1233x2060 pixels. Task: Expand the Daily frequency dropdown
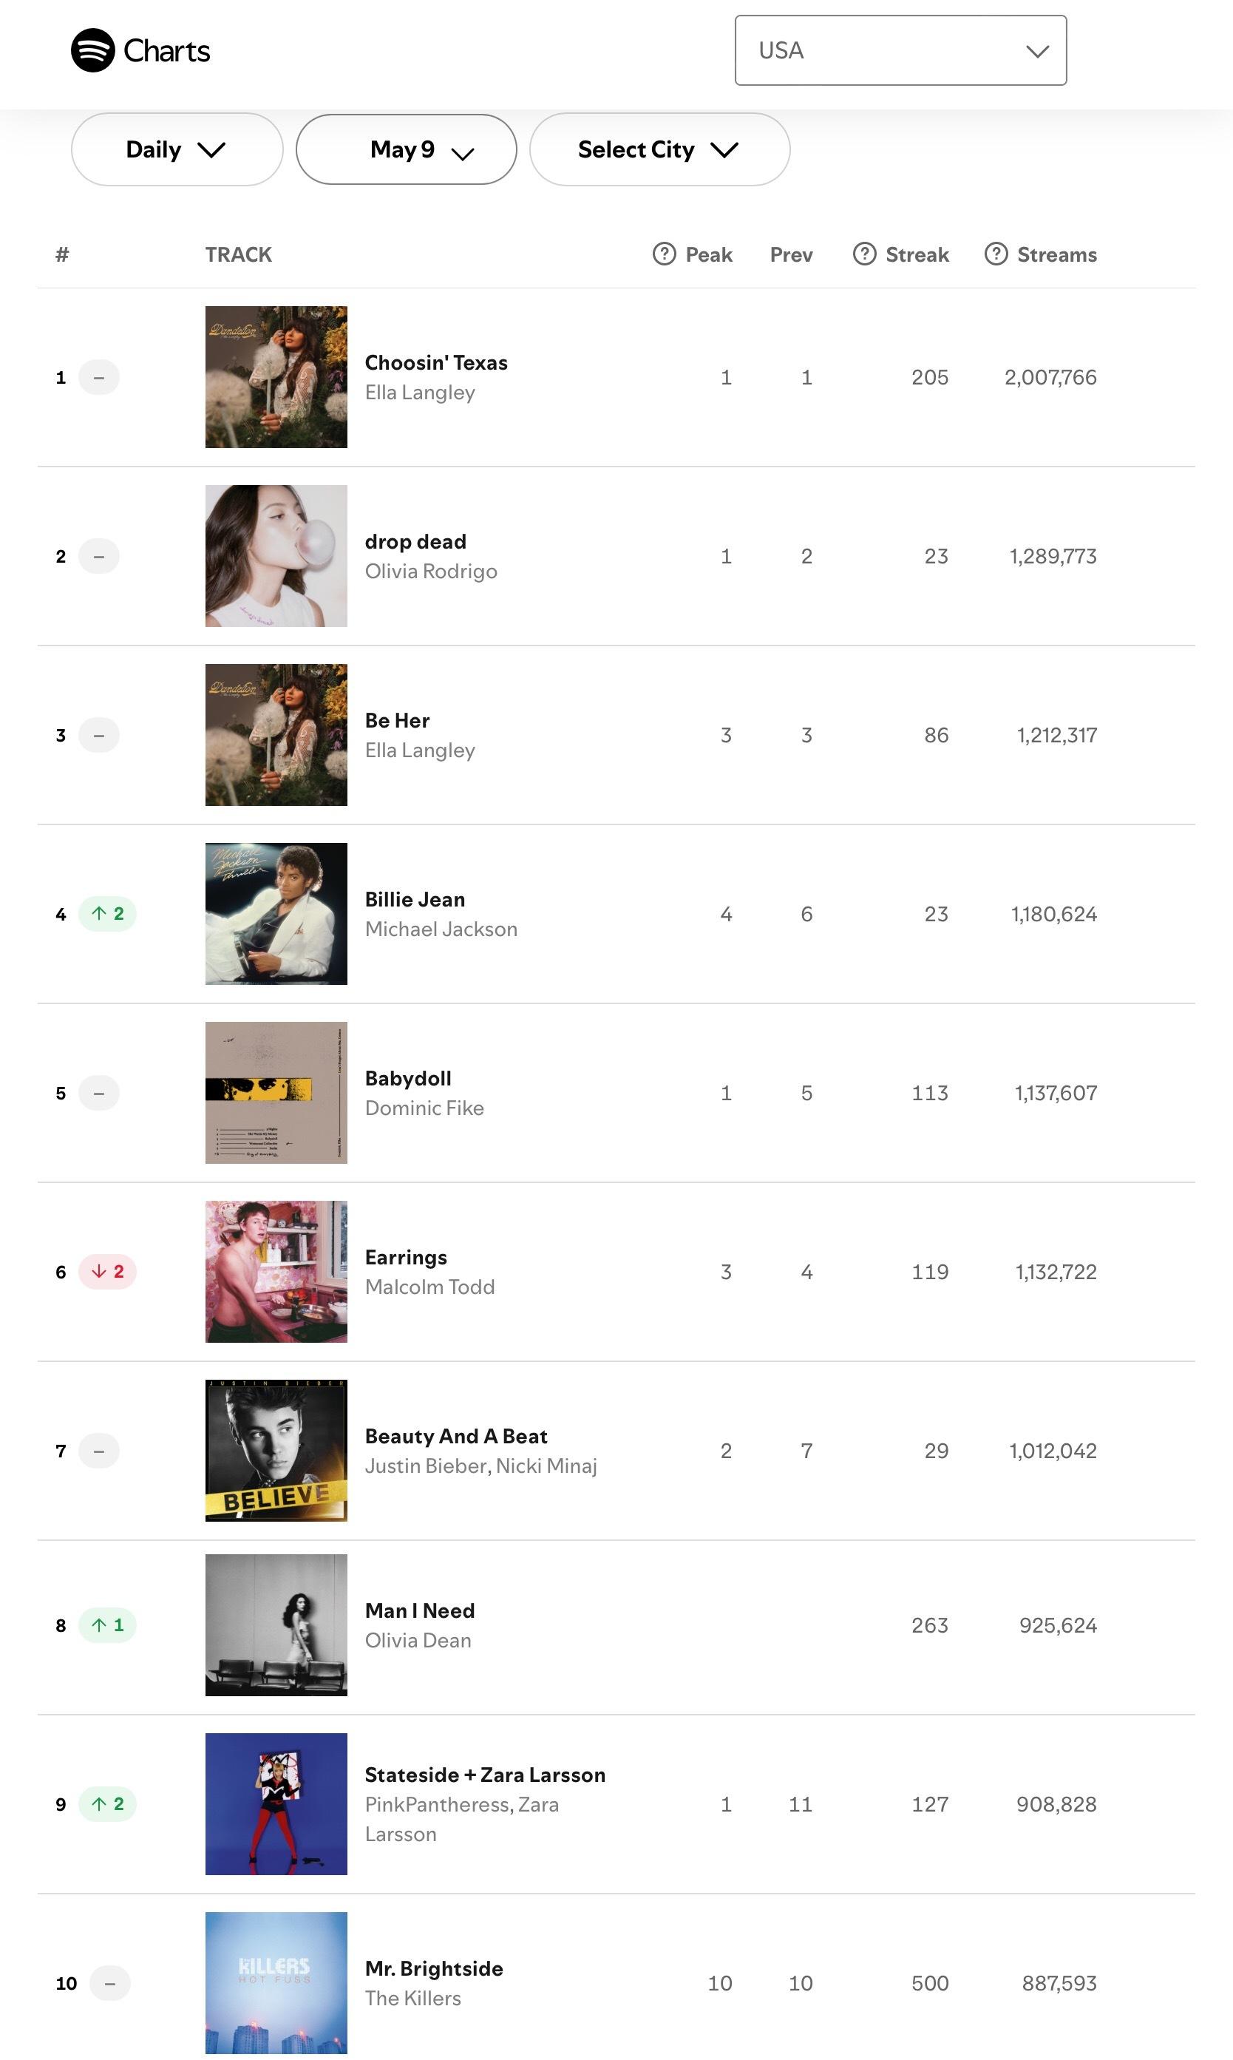(x=177, y=149)
